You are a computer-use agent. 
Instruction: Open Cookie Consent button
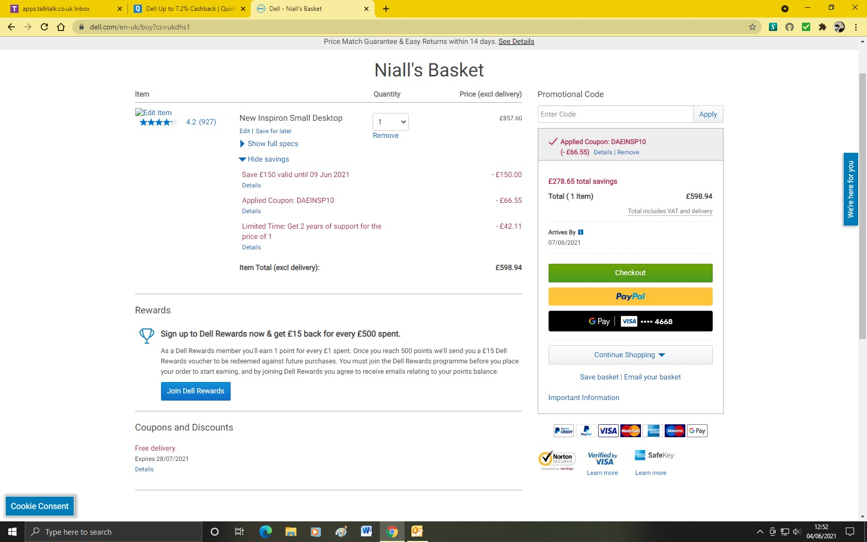tap(40, 506)
